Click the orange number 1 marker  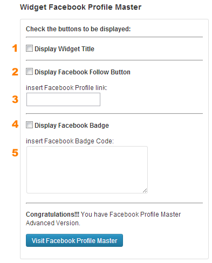pyautogui.click(x=15, y=48)
